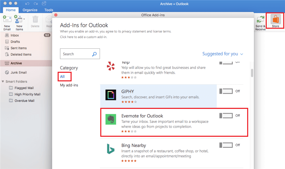Click the undo arrow in title bar
Image resolution: width=285 pixels, height=169 pixels.
[x=27, y=4]
